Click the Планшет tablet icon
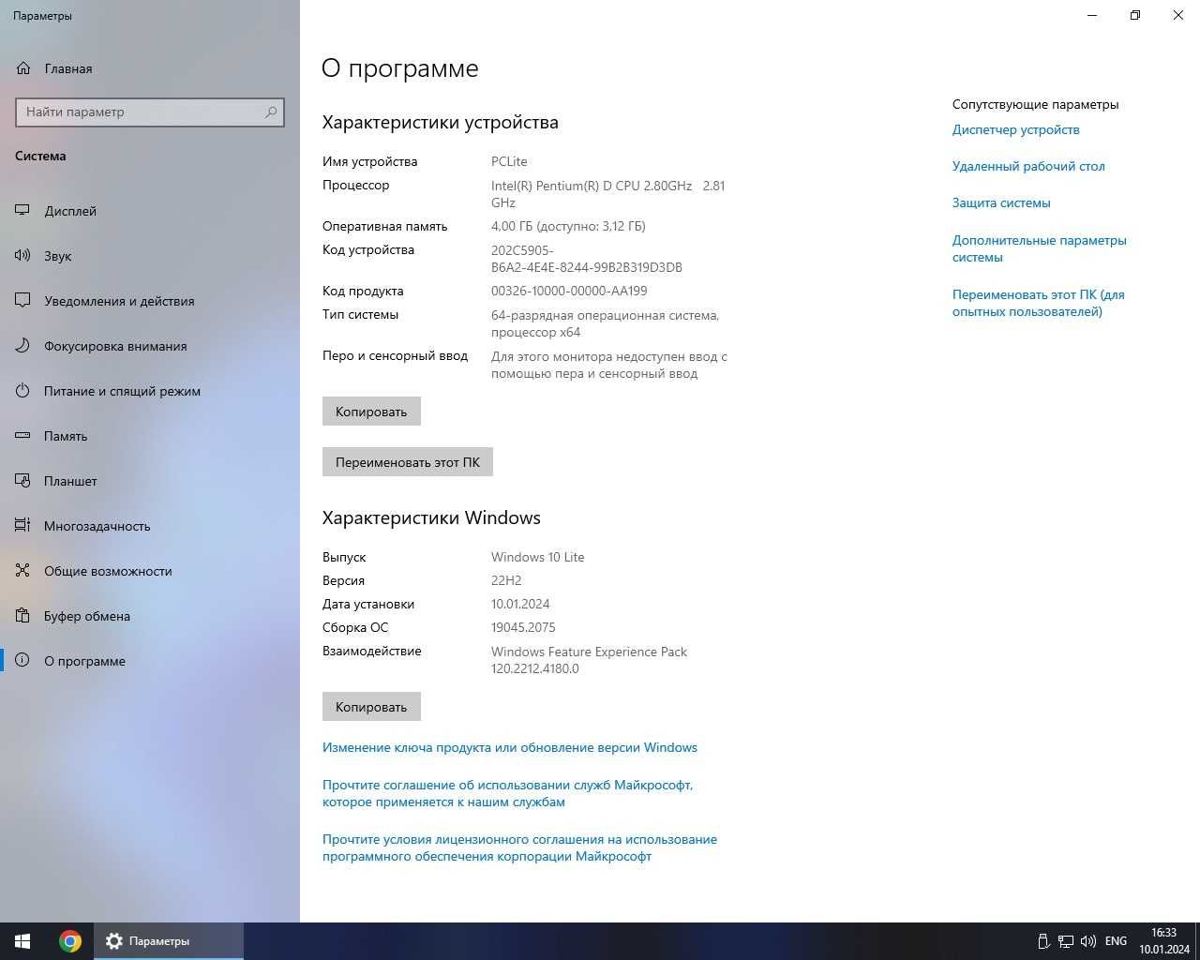This screenshot has height=960, width=1200. tap(22, 481)
